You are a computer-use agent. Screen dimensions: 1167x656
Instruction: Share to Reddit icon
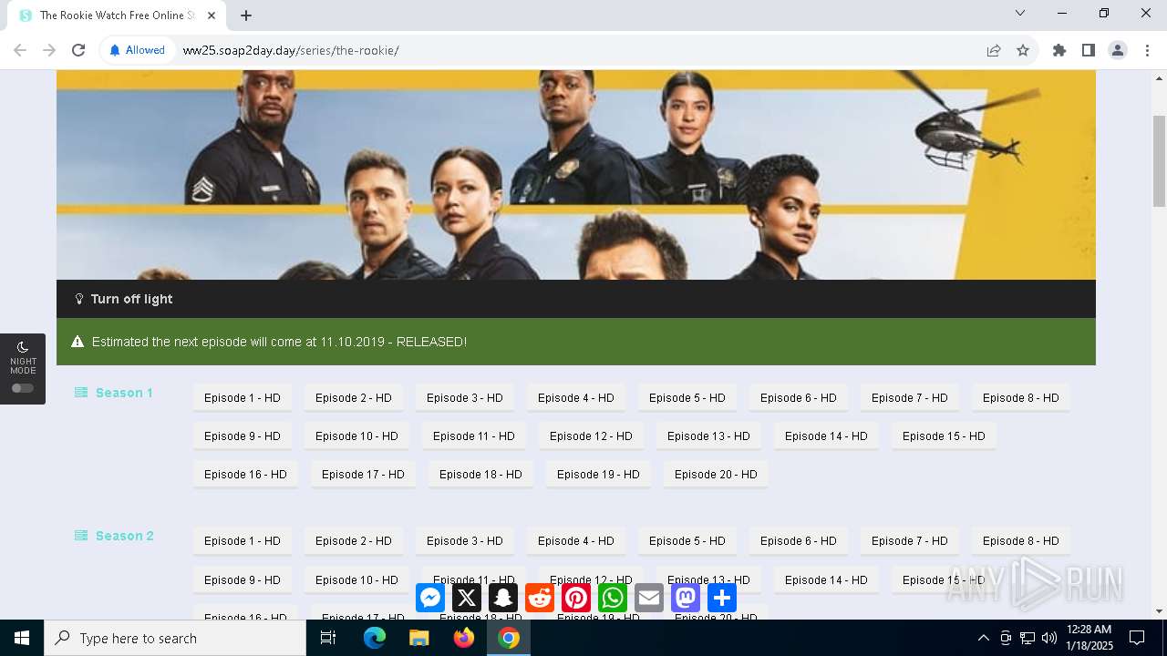(x=540, y=598)
